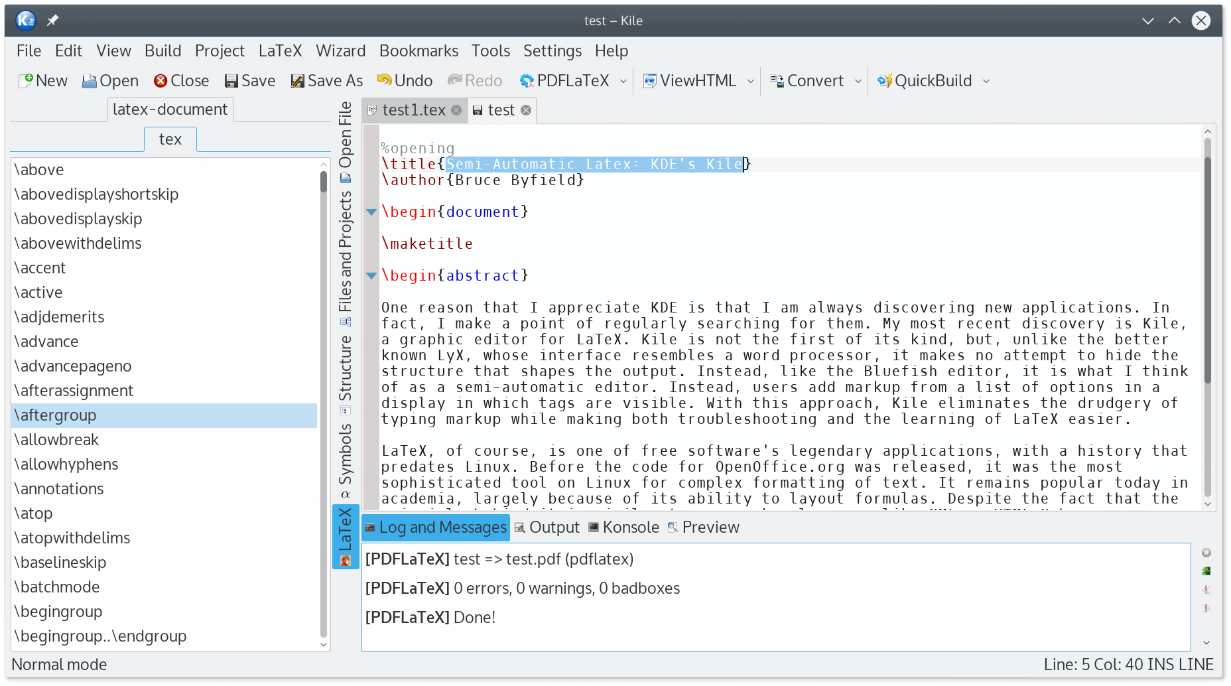Image resolution: width=1231 pixels, height=686 pixels.
Task: Run the PDFLaTeX compile tool
Action: pos(565,81)
